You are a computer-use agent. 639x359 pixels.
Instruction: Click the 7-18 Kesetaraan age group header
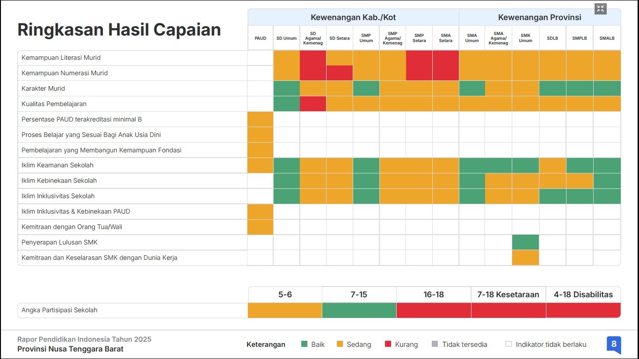(508, 295)
